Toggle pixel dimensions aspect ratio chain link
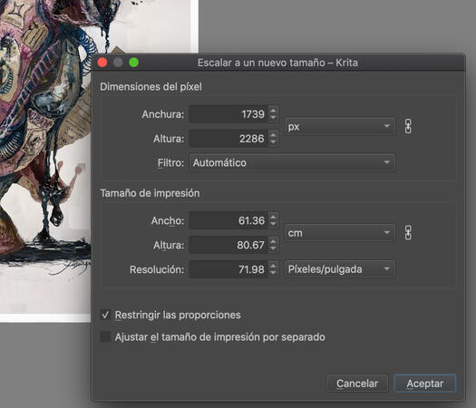 coord(408,126)
